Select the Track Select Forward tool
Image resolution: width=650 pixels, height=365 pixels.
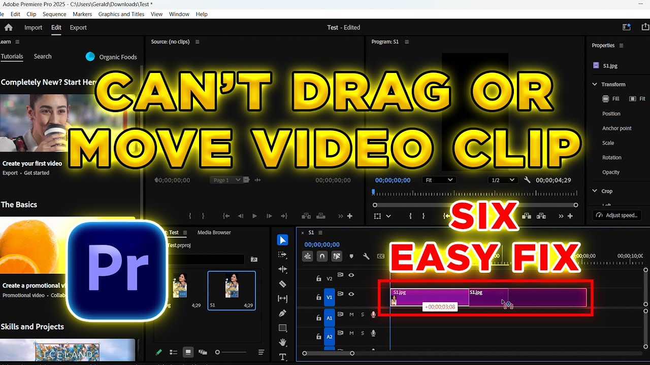pos(283,254)
